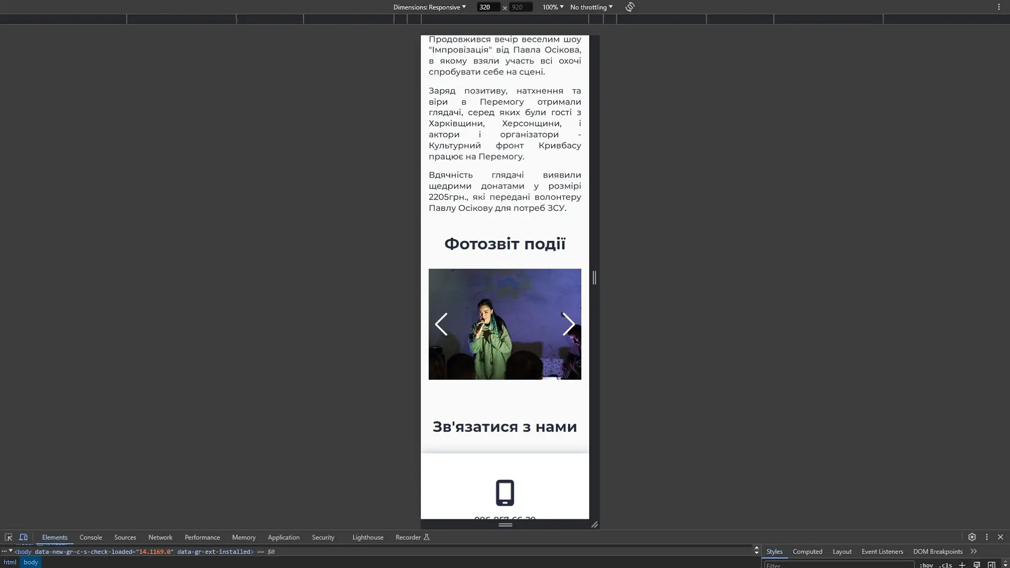Open the 100% zoom dropdown
Image resolution: width=1010 pixels, height=568 pixels.
553,7
